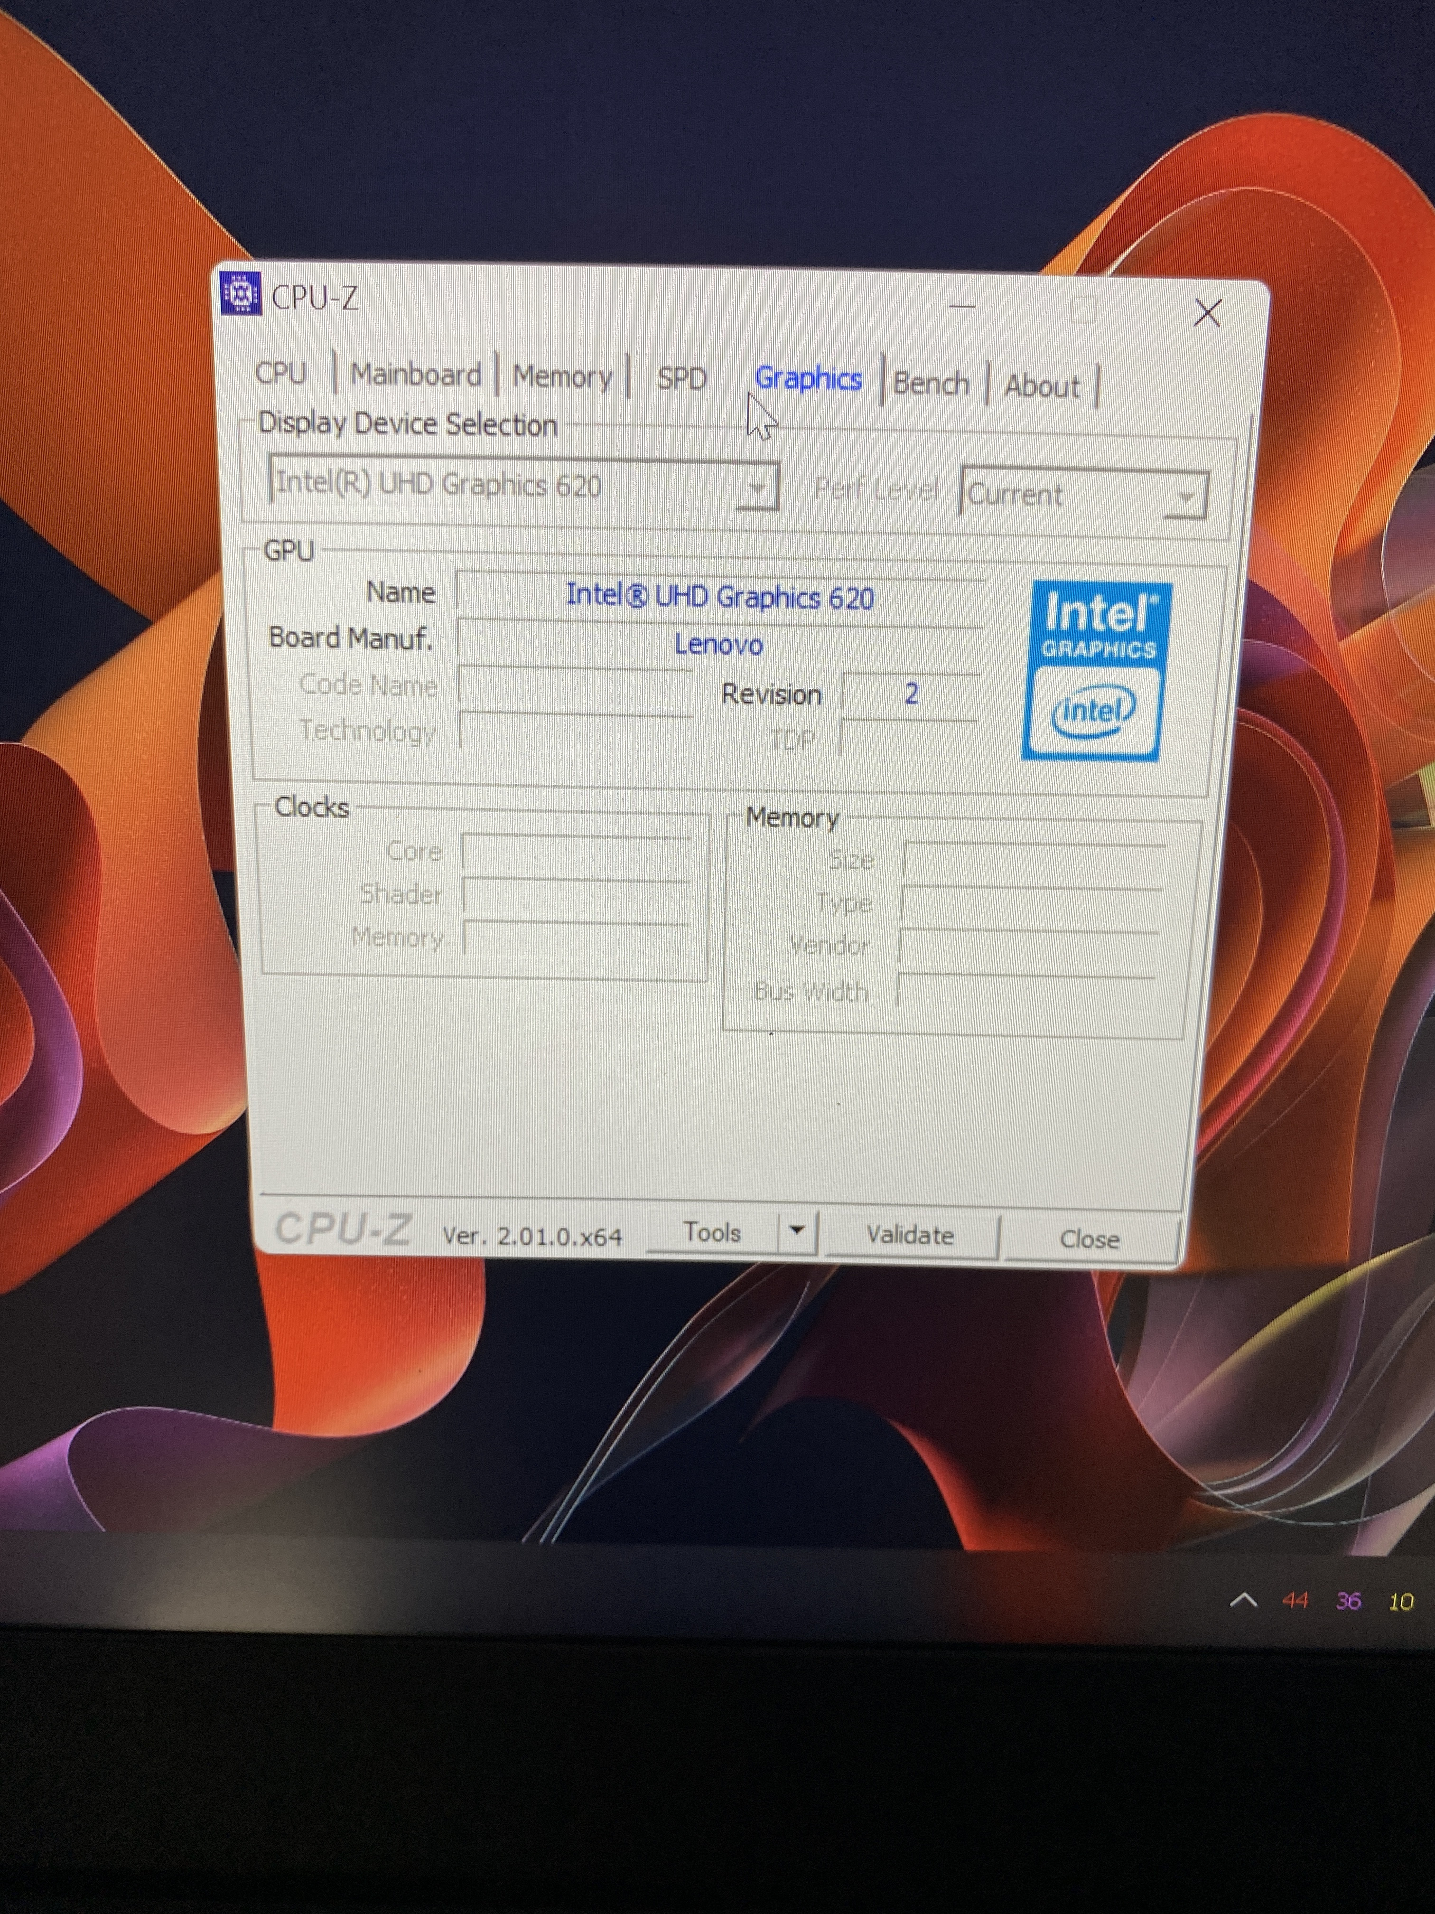This screenshot has width=1435, height=1914.
Task: Click the purple 36 tray indicator
Action: (1348, 1601)
